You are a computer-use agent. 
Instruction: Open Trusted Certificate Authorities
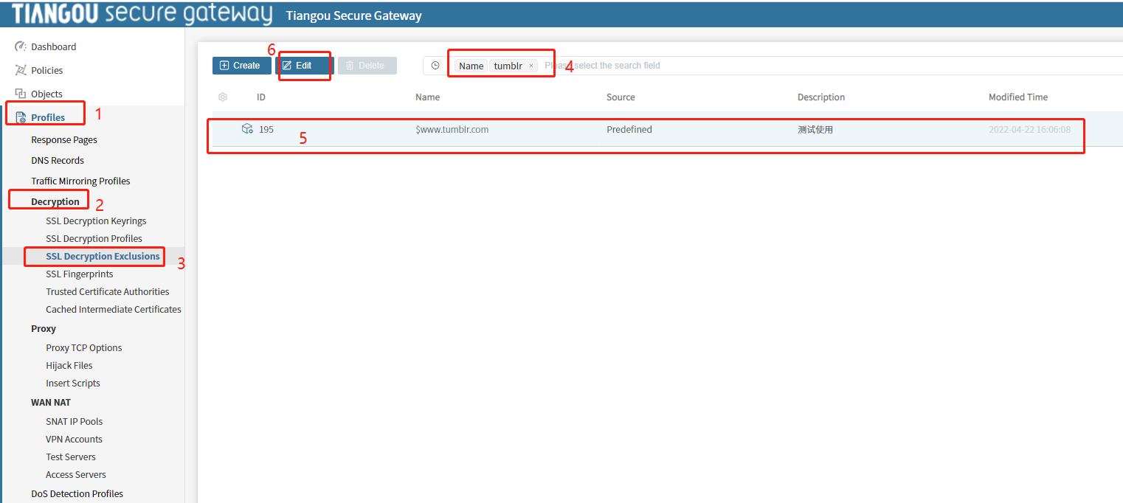(108, 291)
